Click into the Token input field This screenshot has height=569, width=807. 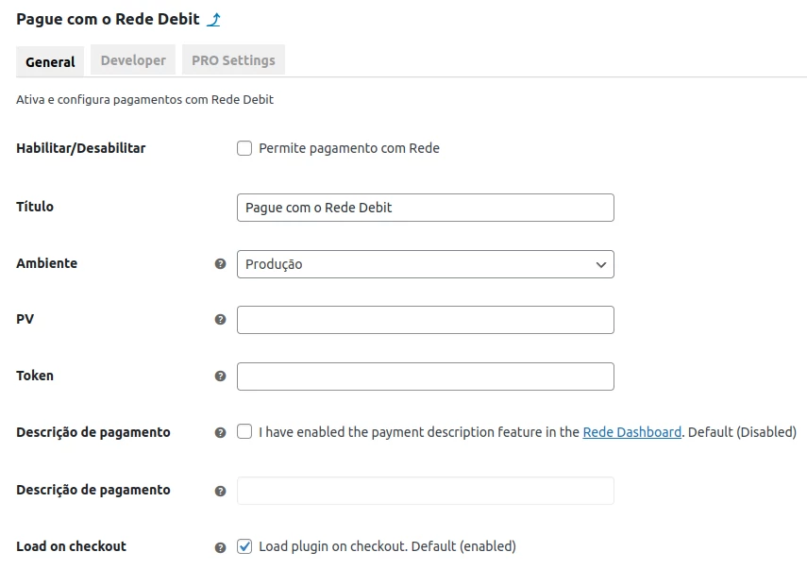tap(425, 377)
